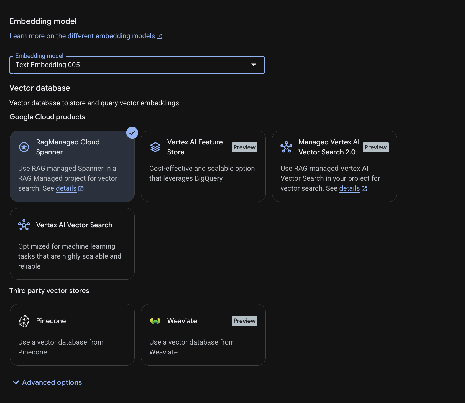The image size is (465, 403).
Task: Open the Embedding model dropdown arrow
Action: click(x=254, y=65)
